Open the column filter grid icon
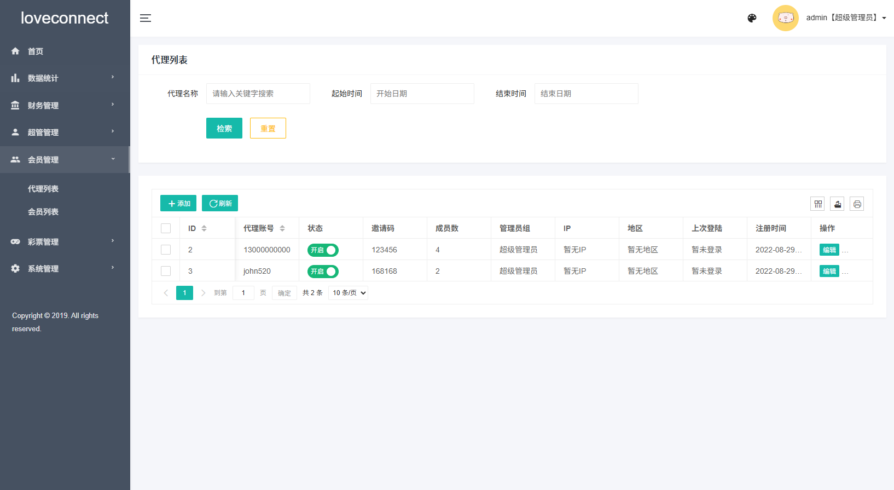 [817, 204]
